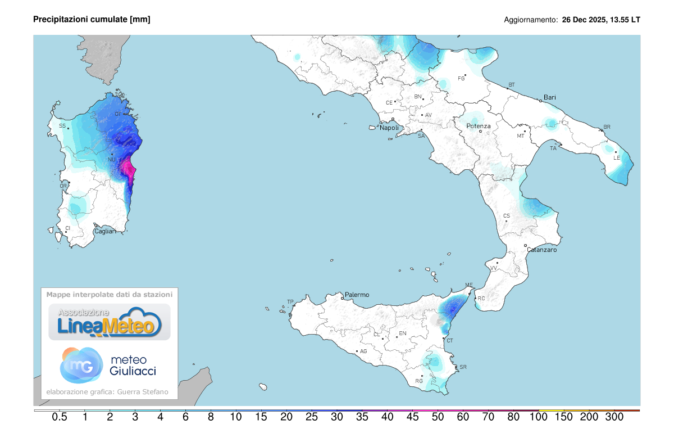
Task: Click the Potenza city marker
Action: [x=480, y=131]
